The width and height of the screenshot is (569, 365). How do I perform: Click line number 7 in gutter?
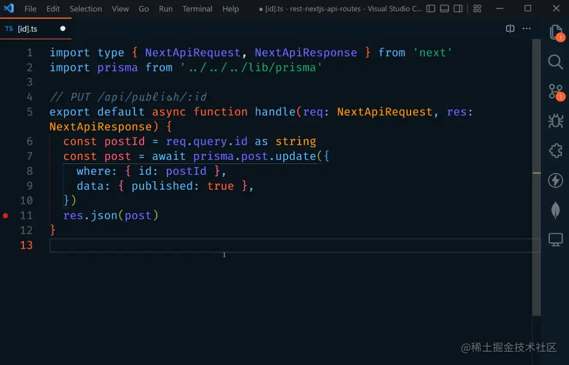[29, 156]
